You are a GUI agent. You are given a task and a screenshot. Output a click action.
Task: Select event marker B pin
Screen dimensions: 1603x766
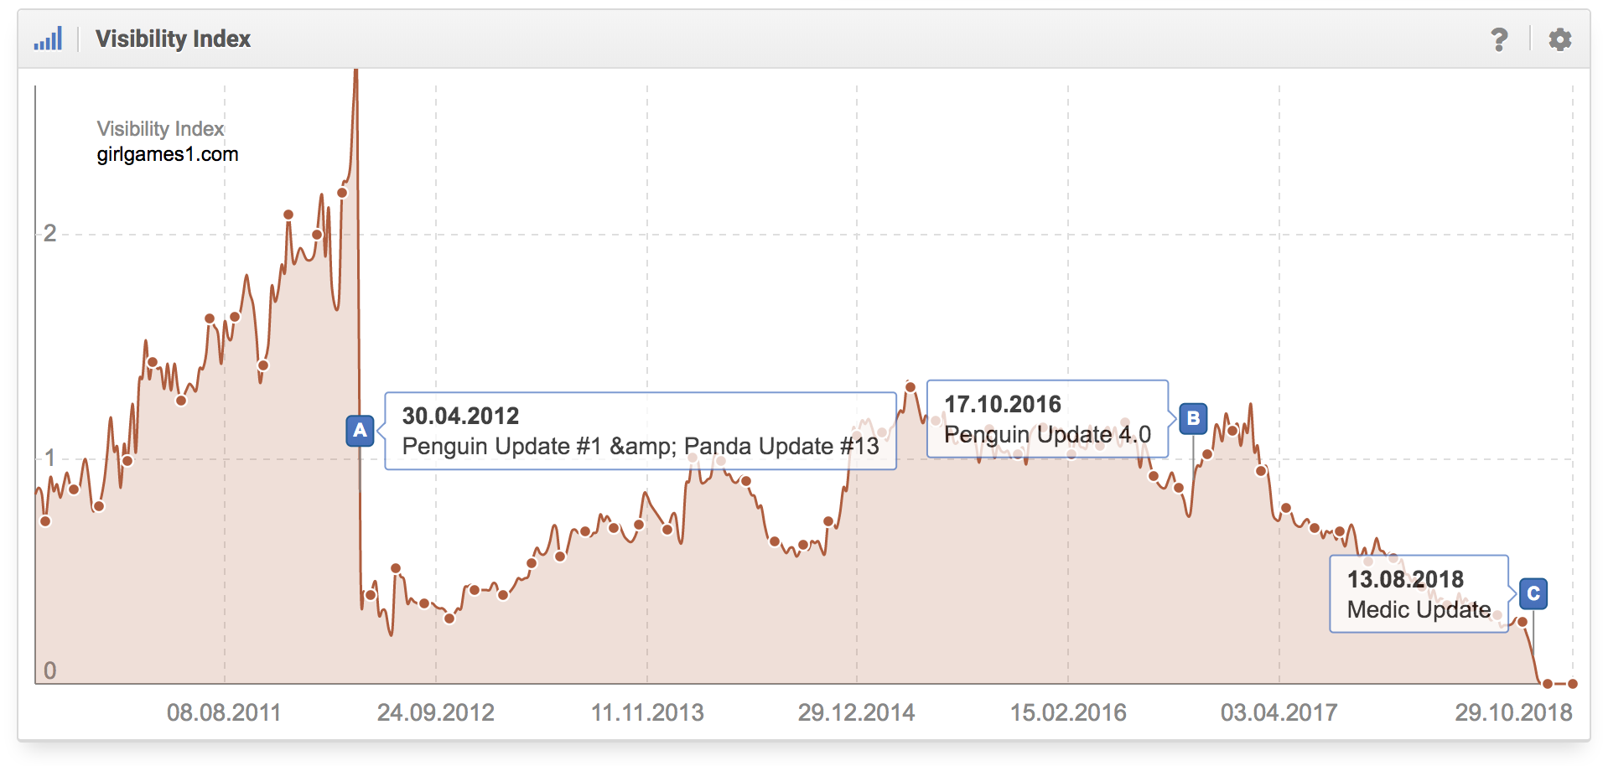pyautogui.click(x=1193, y=418)
